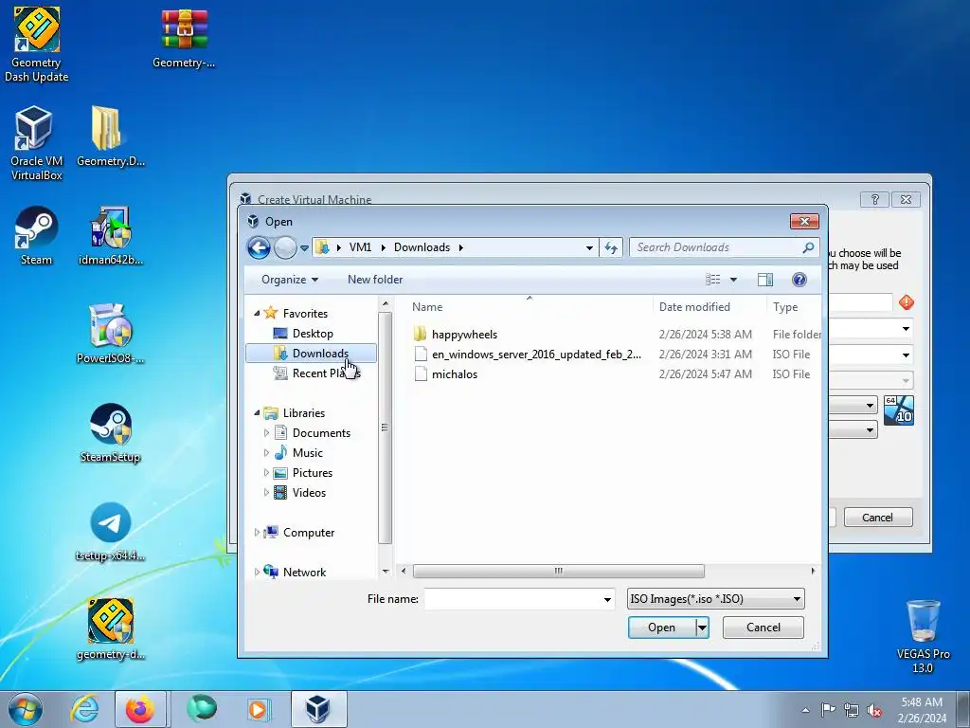Open the Geometry.D... folder on desktop
Screen dimensions: 970x728
111,136
